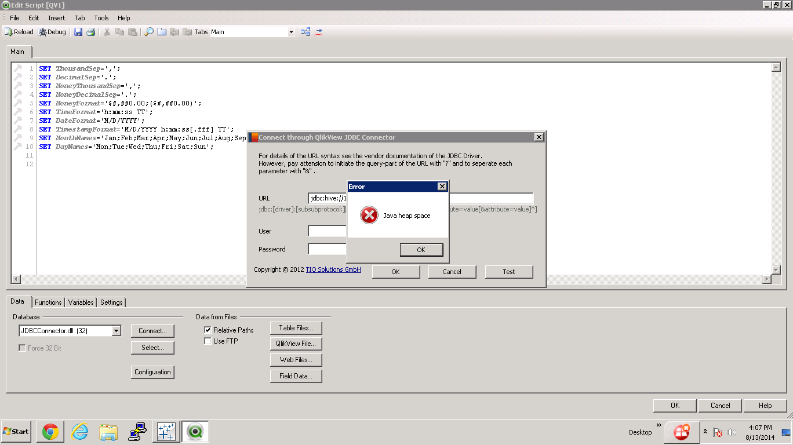Click the QlikView File... button
Image resolution: width=793 pixels, height=445 pixels.
click(296, 344)
